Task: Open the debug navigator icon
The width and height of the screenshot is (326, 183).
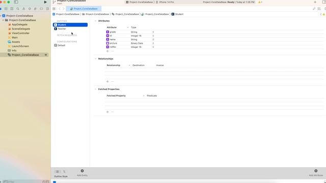Action: click(x=36, y=9)
